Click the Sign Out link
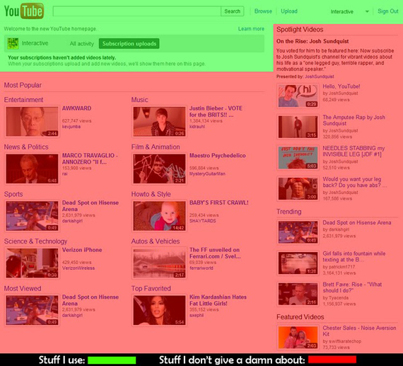Screen dimensions: 403x366 pos(388,11)
